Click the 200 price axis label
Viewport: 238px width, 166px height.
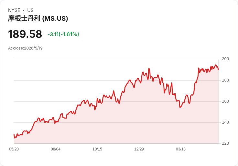[x=225, y=59]
